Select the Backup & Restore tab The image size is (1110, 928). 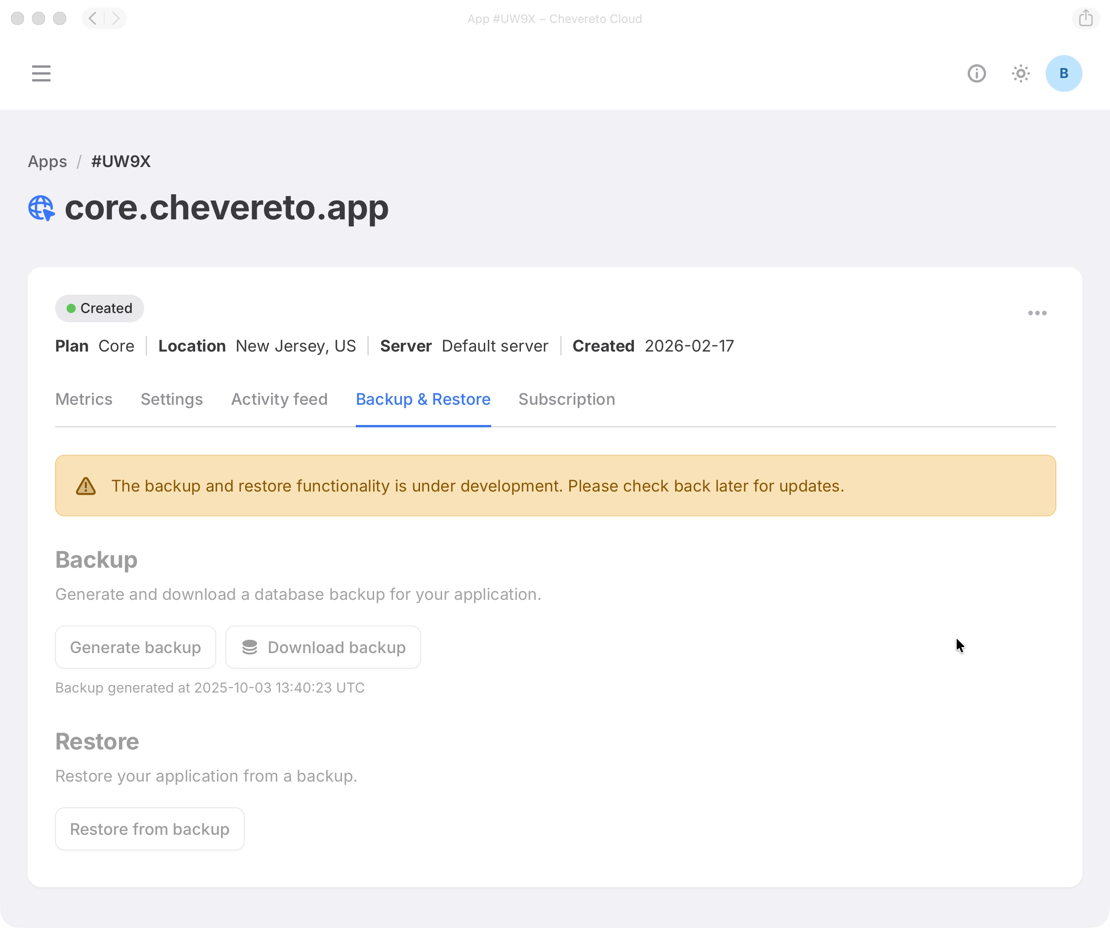tap(423, 399)
